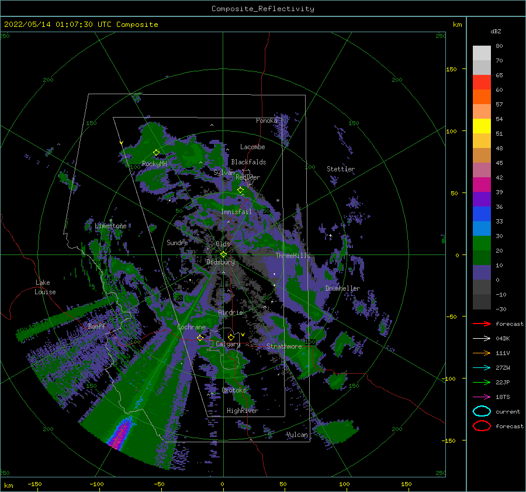Click the high-reflectivity magenta echo at southwest edge
Viewport: 526px width, 492px height.
121,433
